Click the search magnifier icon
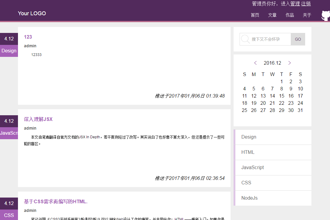The image size is (330, 220). pos(245,39)
